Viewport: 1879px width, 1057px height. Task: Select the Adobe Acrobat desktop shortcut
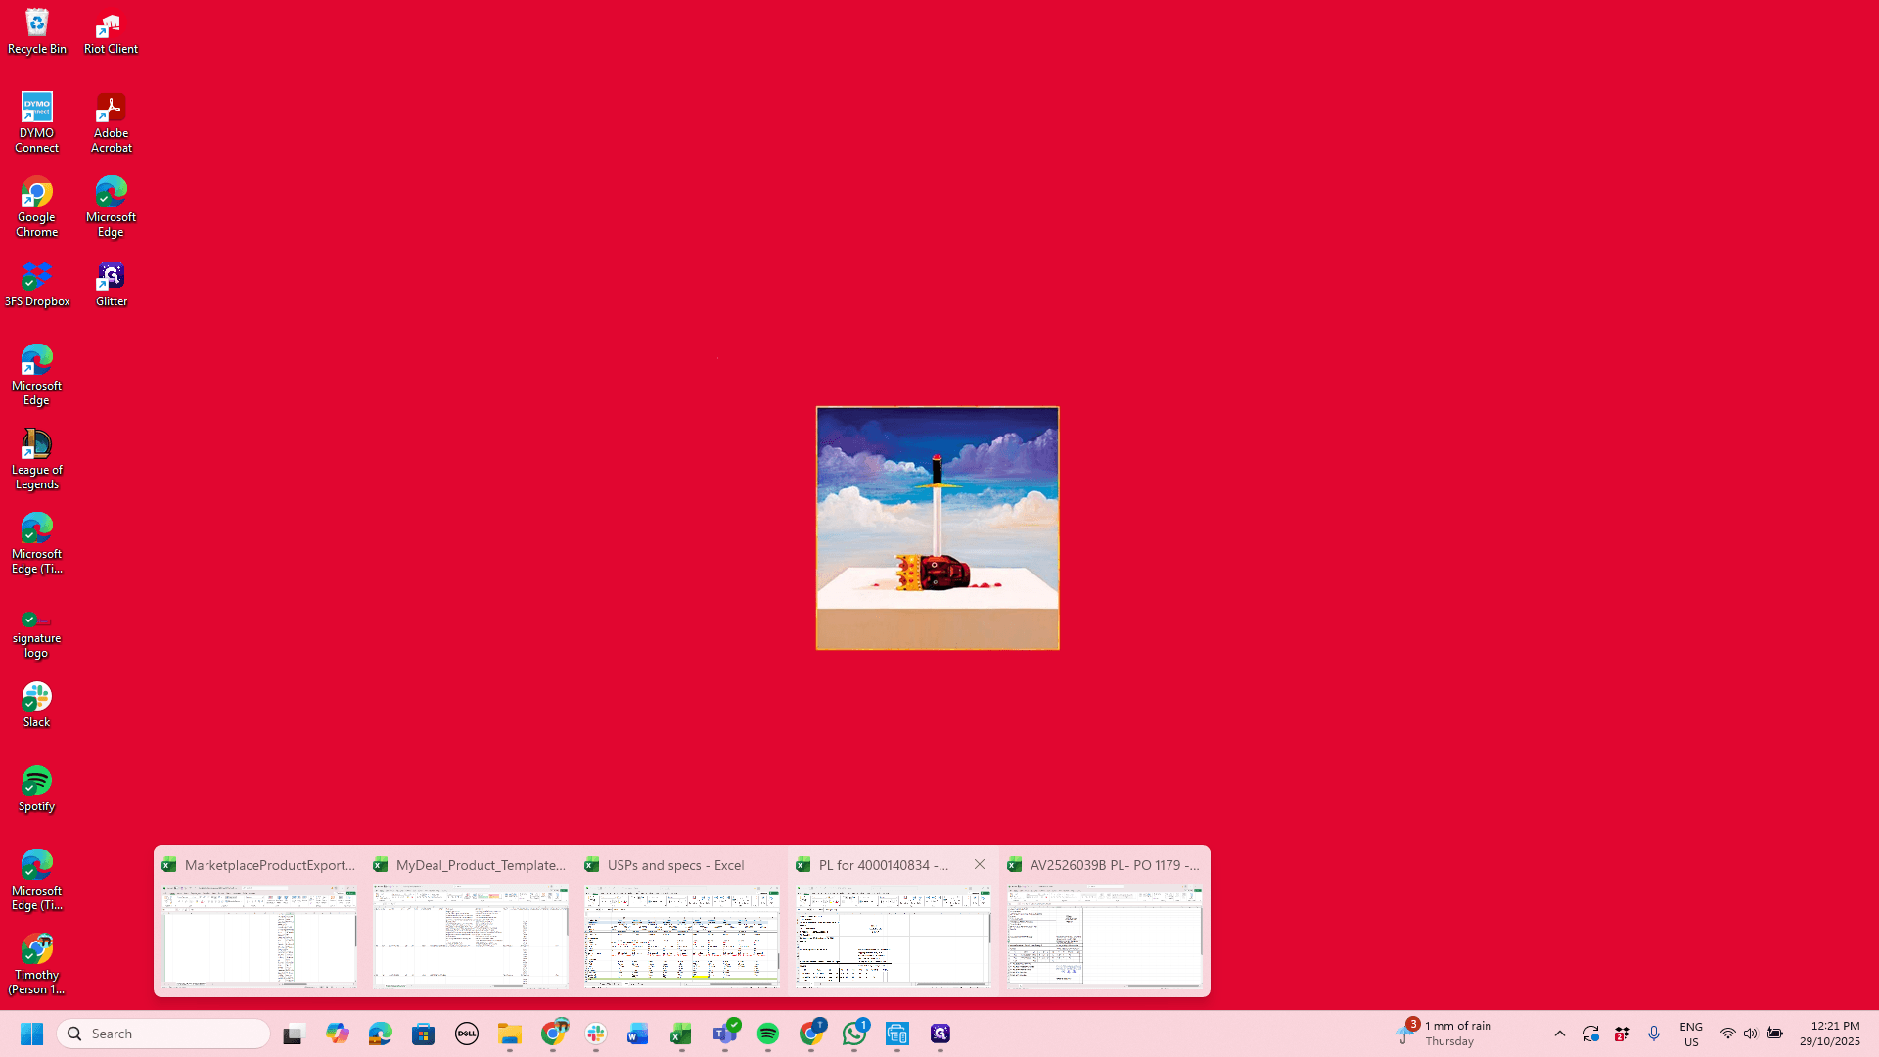[111, 123]
